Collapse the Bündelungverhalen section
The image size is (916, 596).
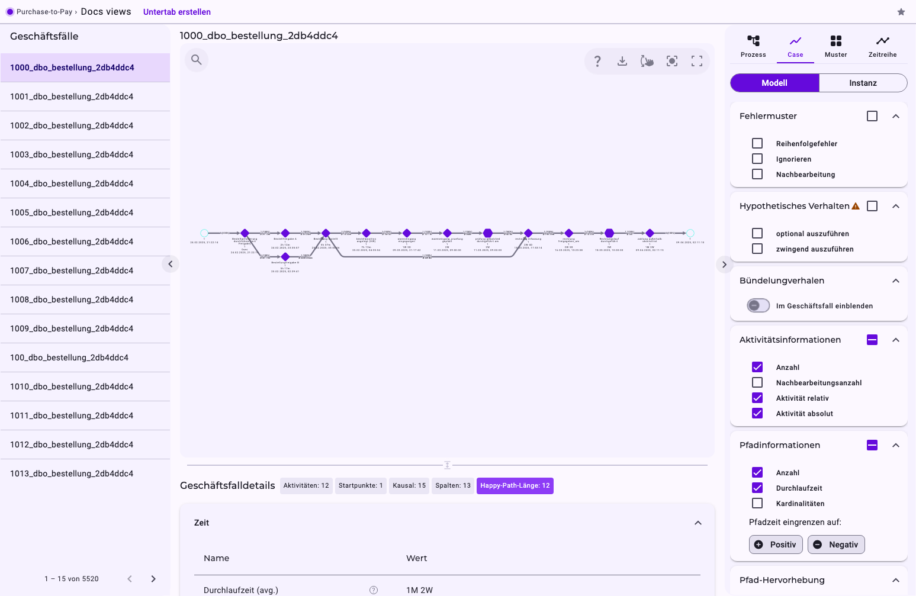coord(896,281)
